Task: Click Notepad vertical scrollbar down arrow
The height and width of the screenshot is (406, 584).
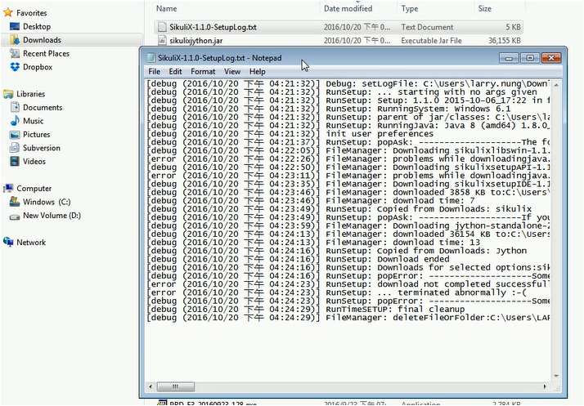Action: [556, 376]
